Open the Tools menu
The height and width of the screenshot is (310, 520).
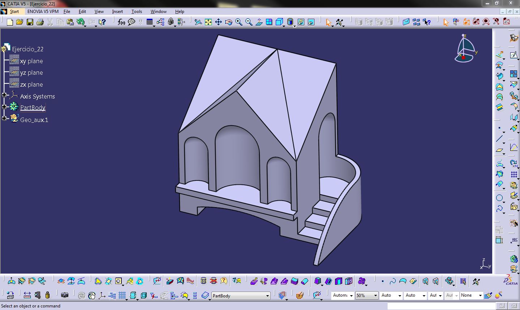coord(137,12)
